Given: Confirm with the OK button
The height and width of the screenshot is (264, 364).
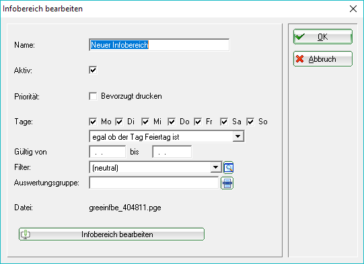Looking at the screenshot, I should (323, 37).
